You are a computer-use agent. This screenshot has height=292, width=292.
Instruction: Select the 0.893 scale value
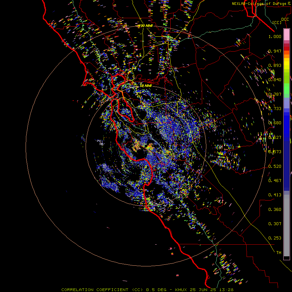275,65
